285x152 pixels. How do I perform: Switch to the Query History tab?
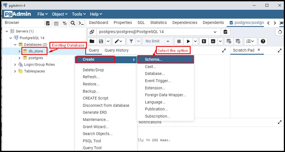116,50
